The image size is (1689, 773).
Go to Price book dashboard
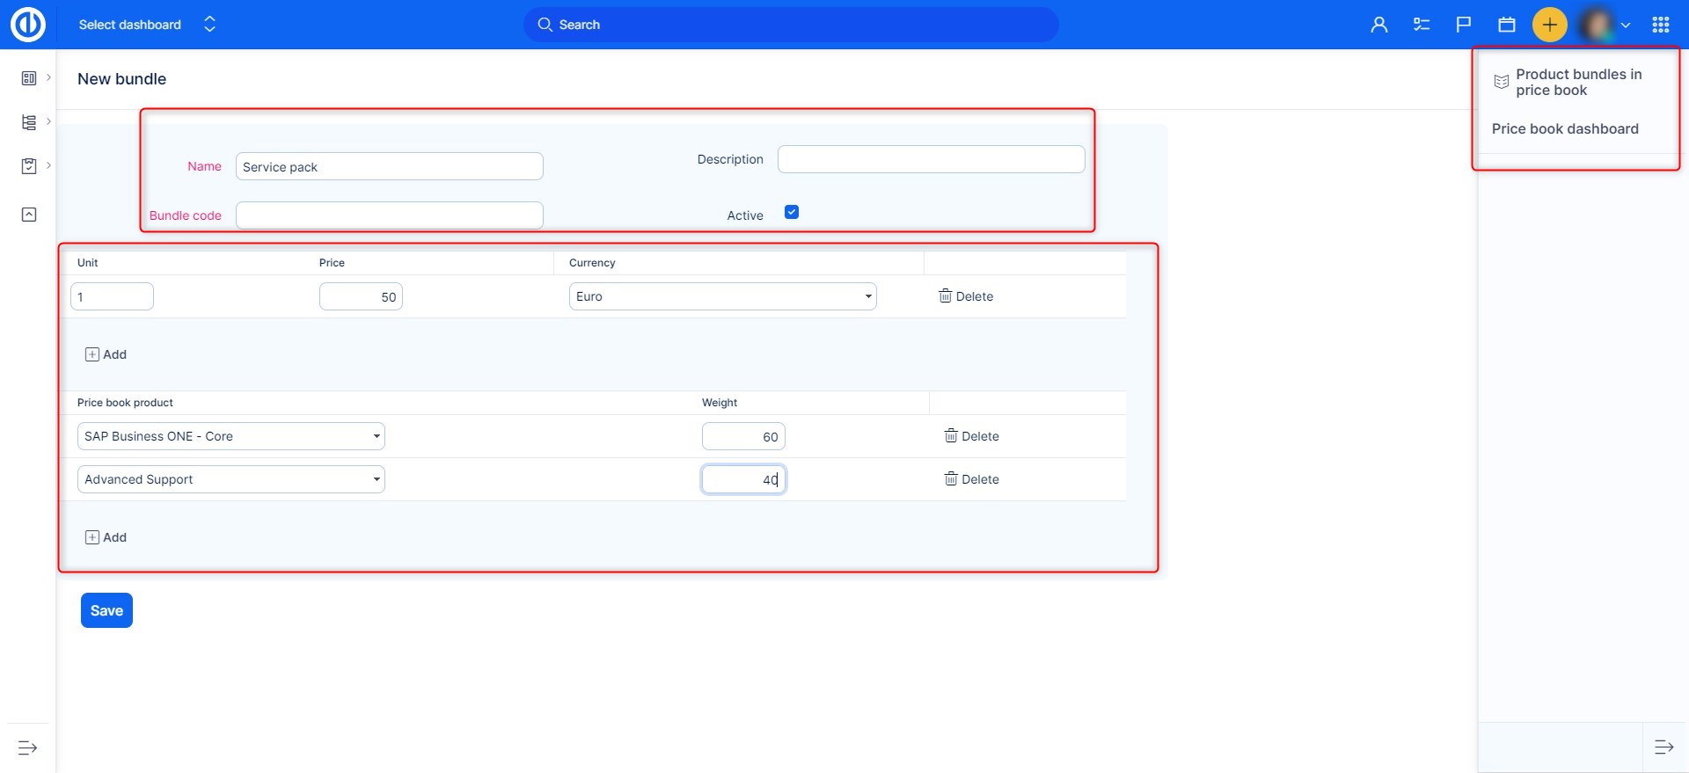(1564, 128)
